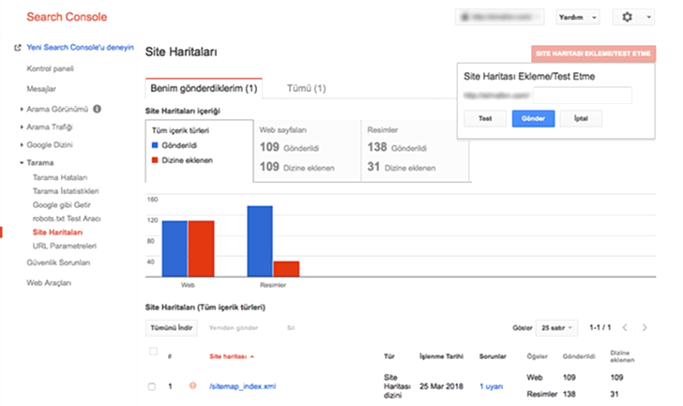Click the red Web bar in chart

pyautogui.click(x=201, y=248)
